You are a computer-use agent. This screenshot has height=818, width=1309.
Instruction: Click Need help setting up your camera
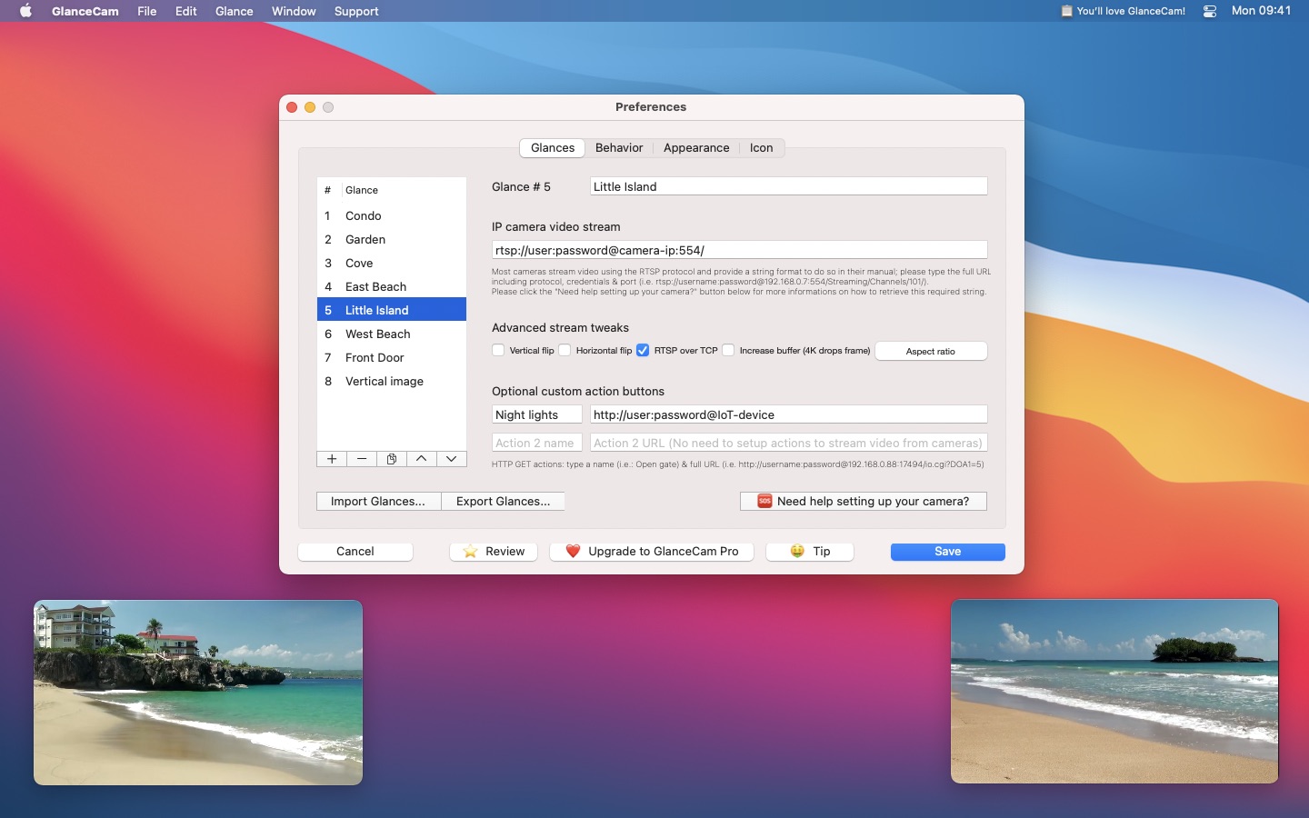coord(864,502)
